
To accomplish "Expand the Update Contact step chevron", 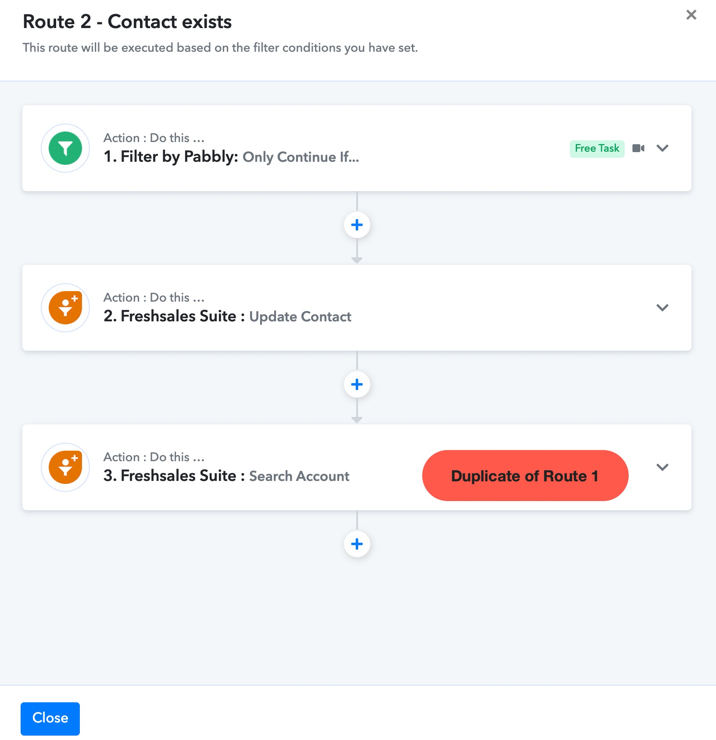I will tap(662, 308).
